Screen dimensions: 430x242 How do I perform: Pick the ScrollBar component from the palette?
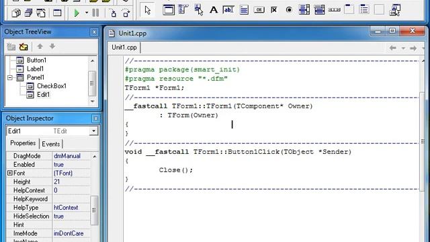(x=335, y=10)
